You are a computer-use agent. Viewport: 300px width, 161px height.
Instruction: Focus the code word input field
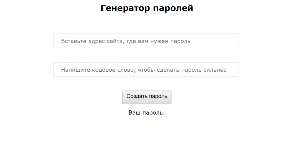pos(146,70)
